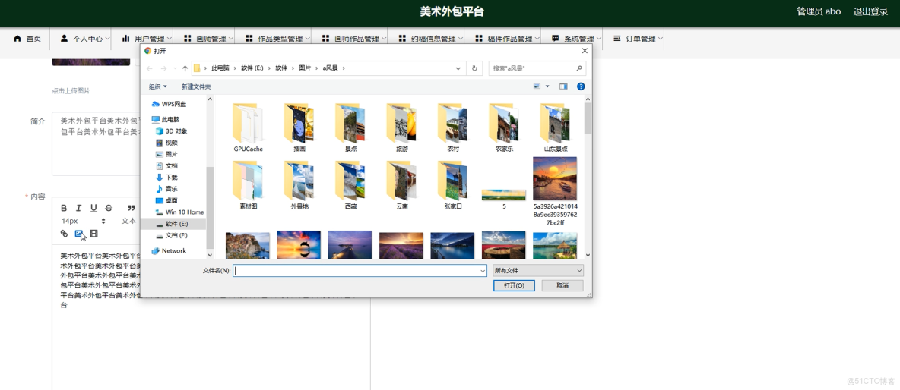Image resolution: width=900 pixels, height=390 pixels.
Task: Open the 西藏 folder
Action: click(350, 185)
